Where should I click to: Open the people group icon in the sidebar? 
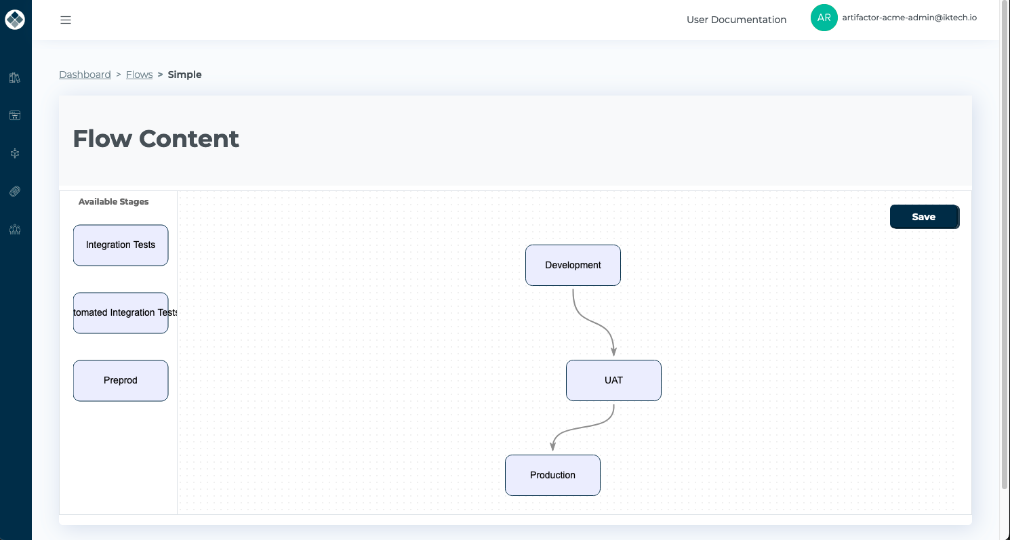click(x=15, y=230)
